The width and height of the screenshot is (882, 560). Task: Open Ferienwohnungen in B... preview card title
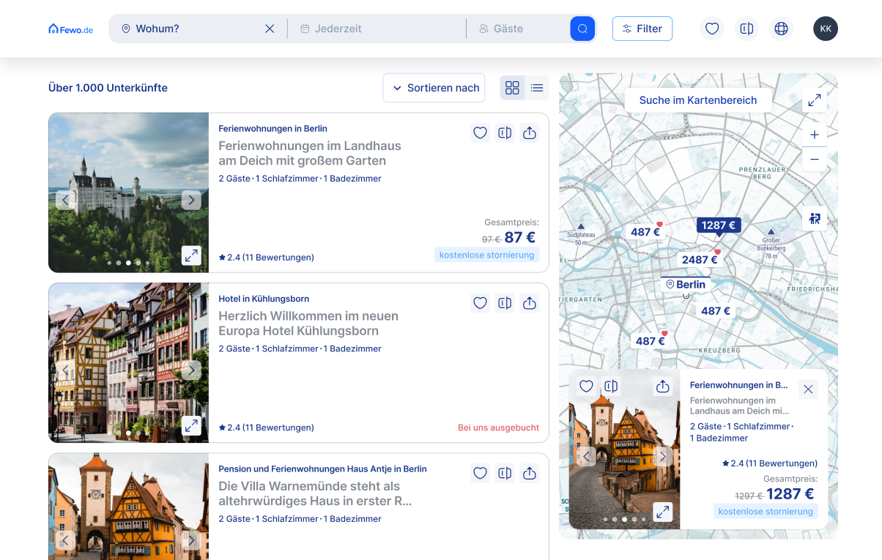[x=739, y=385]
